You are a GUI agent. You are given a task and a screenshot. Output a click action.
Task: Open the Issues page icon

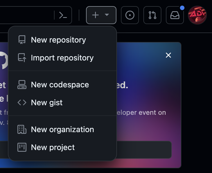(130, 15)
